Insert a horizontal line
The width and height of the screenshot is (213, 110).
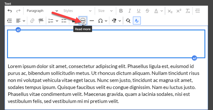tap(92, 21)
